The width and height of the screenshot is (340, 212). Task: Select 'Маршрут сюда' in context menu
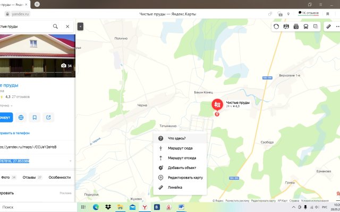pyautogui.click(x=180, y=148)
